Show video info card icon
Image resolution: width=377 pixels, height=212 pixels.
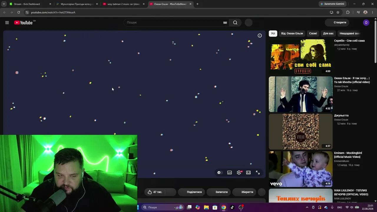click(260, 36)
